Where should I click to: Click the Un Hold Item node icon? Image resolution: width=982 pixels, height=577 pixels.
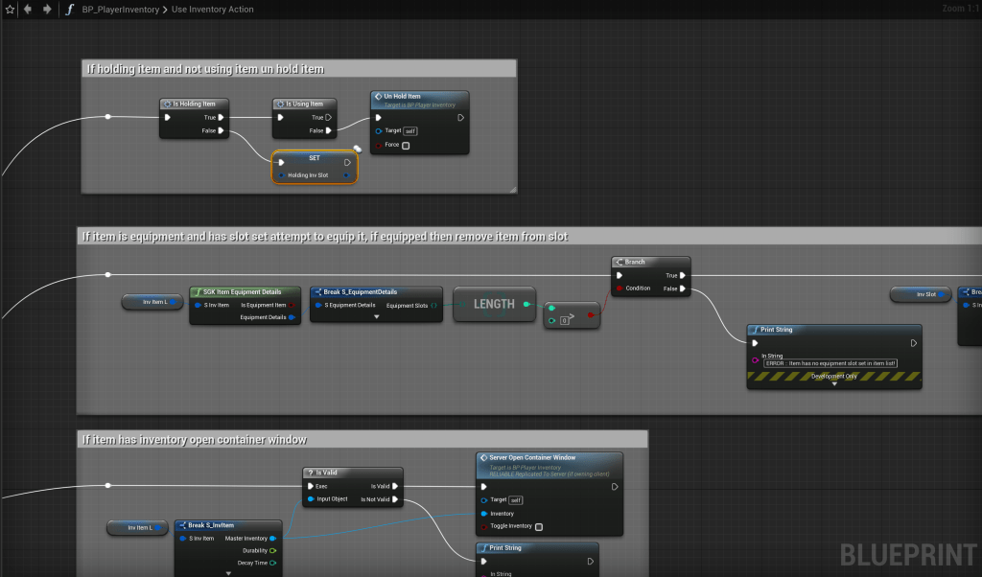click(378, 96)
